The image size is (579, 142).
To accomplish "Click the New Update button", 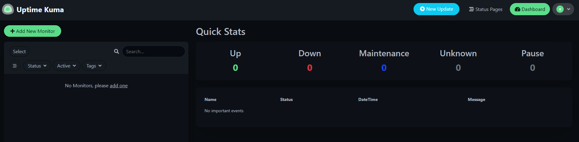I will tap(436, 9).
